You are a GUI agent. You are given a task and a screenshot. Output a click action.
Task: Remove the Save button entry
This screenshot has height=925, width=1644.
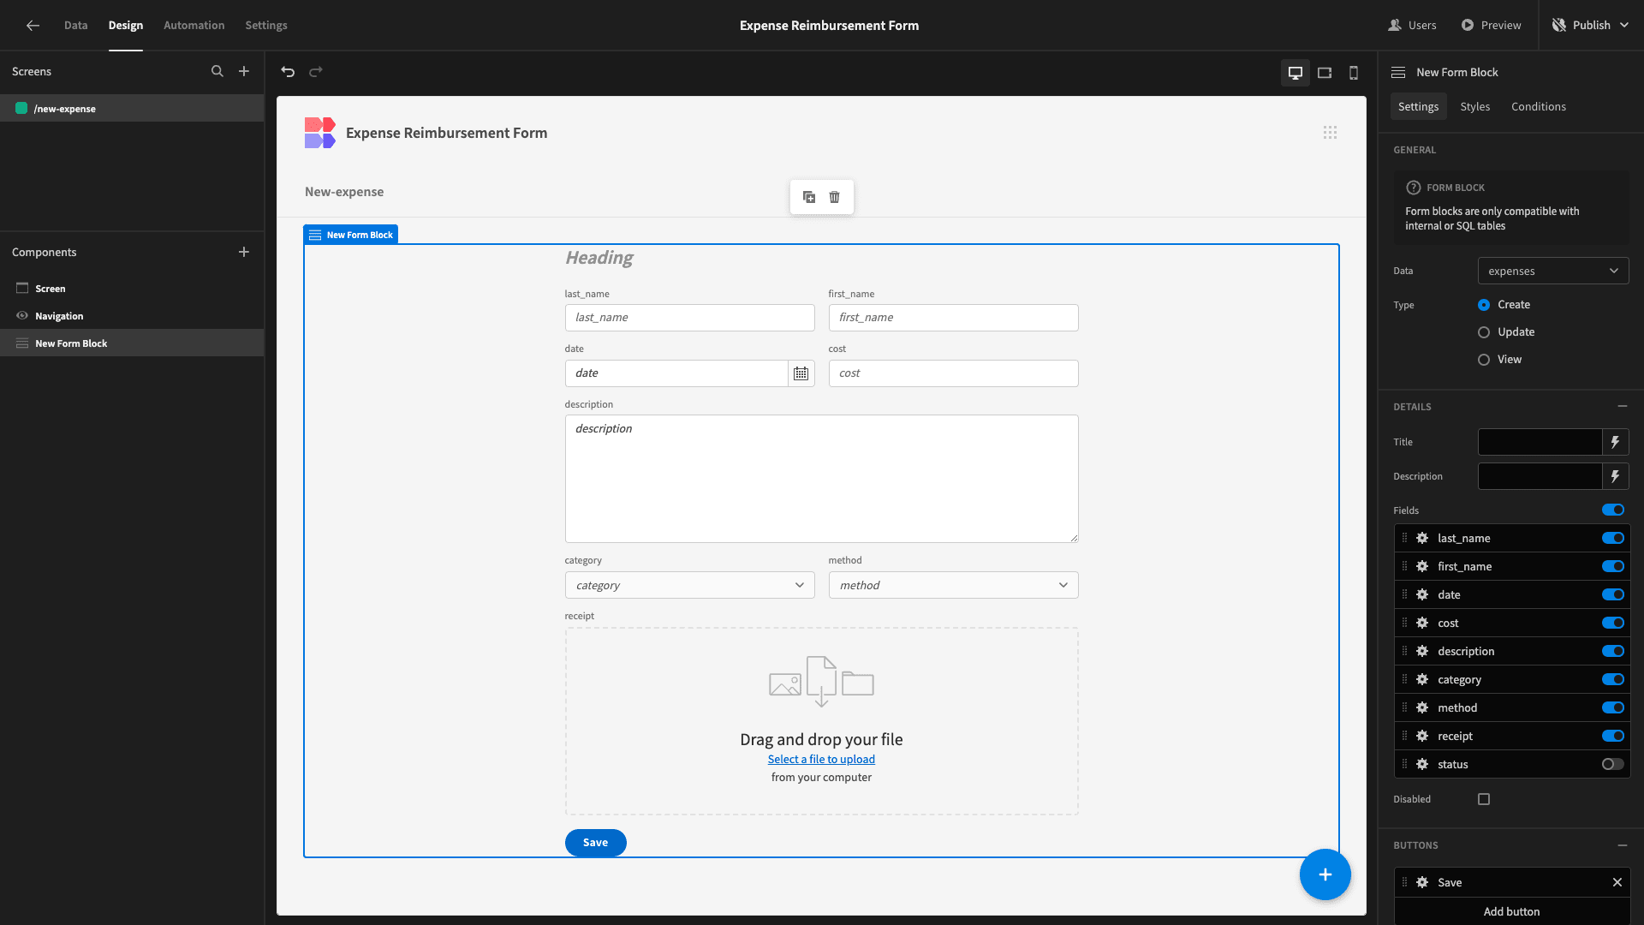(x=1617, y=882)
